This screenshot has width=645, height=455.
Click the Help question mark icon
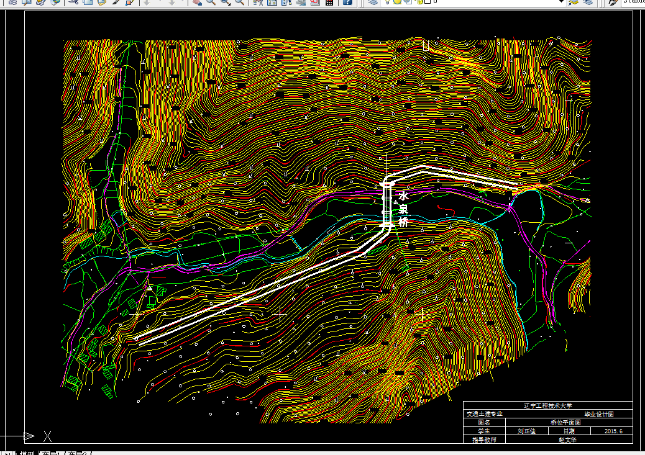347,2
